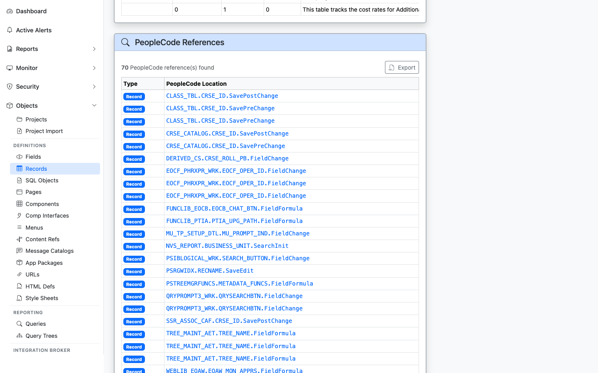The width and height of the screenshot is (598, 373).
Task: Click the Comp Interfaces plug icon
Action: coord(20,216)
